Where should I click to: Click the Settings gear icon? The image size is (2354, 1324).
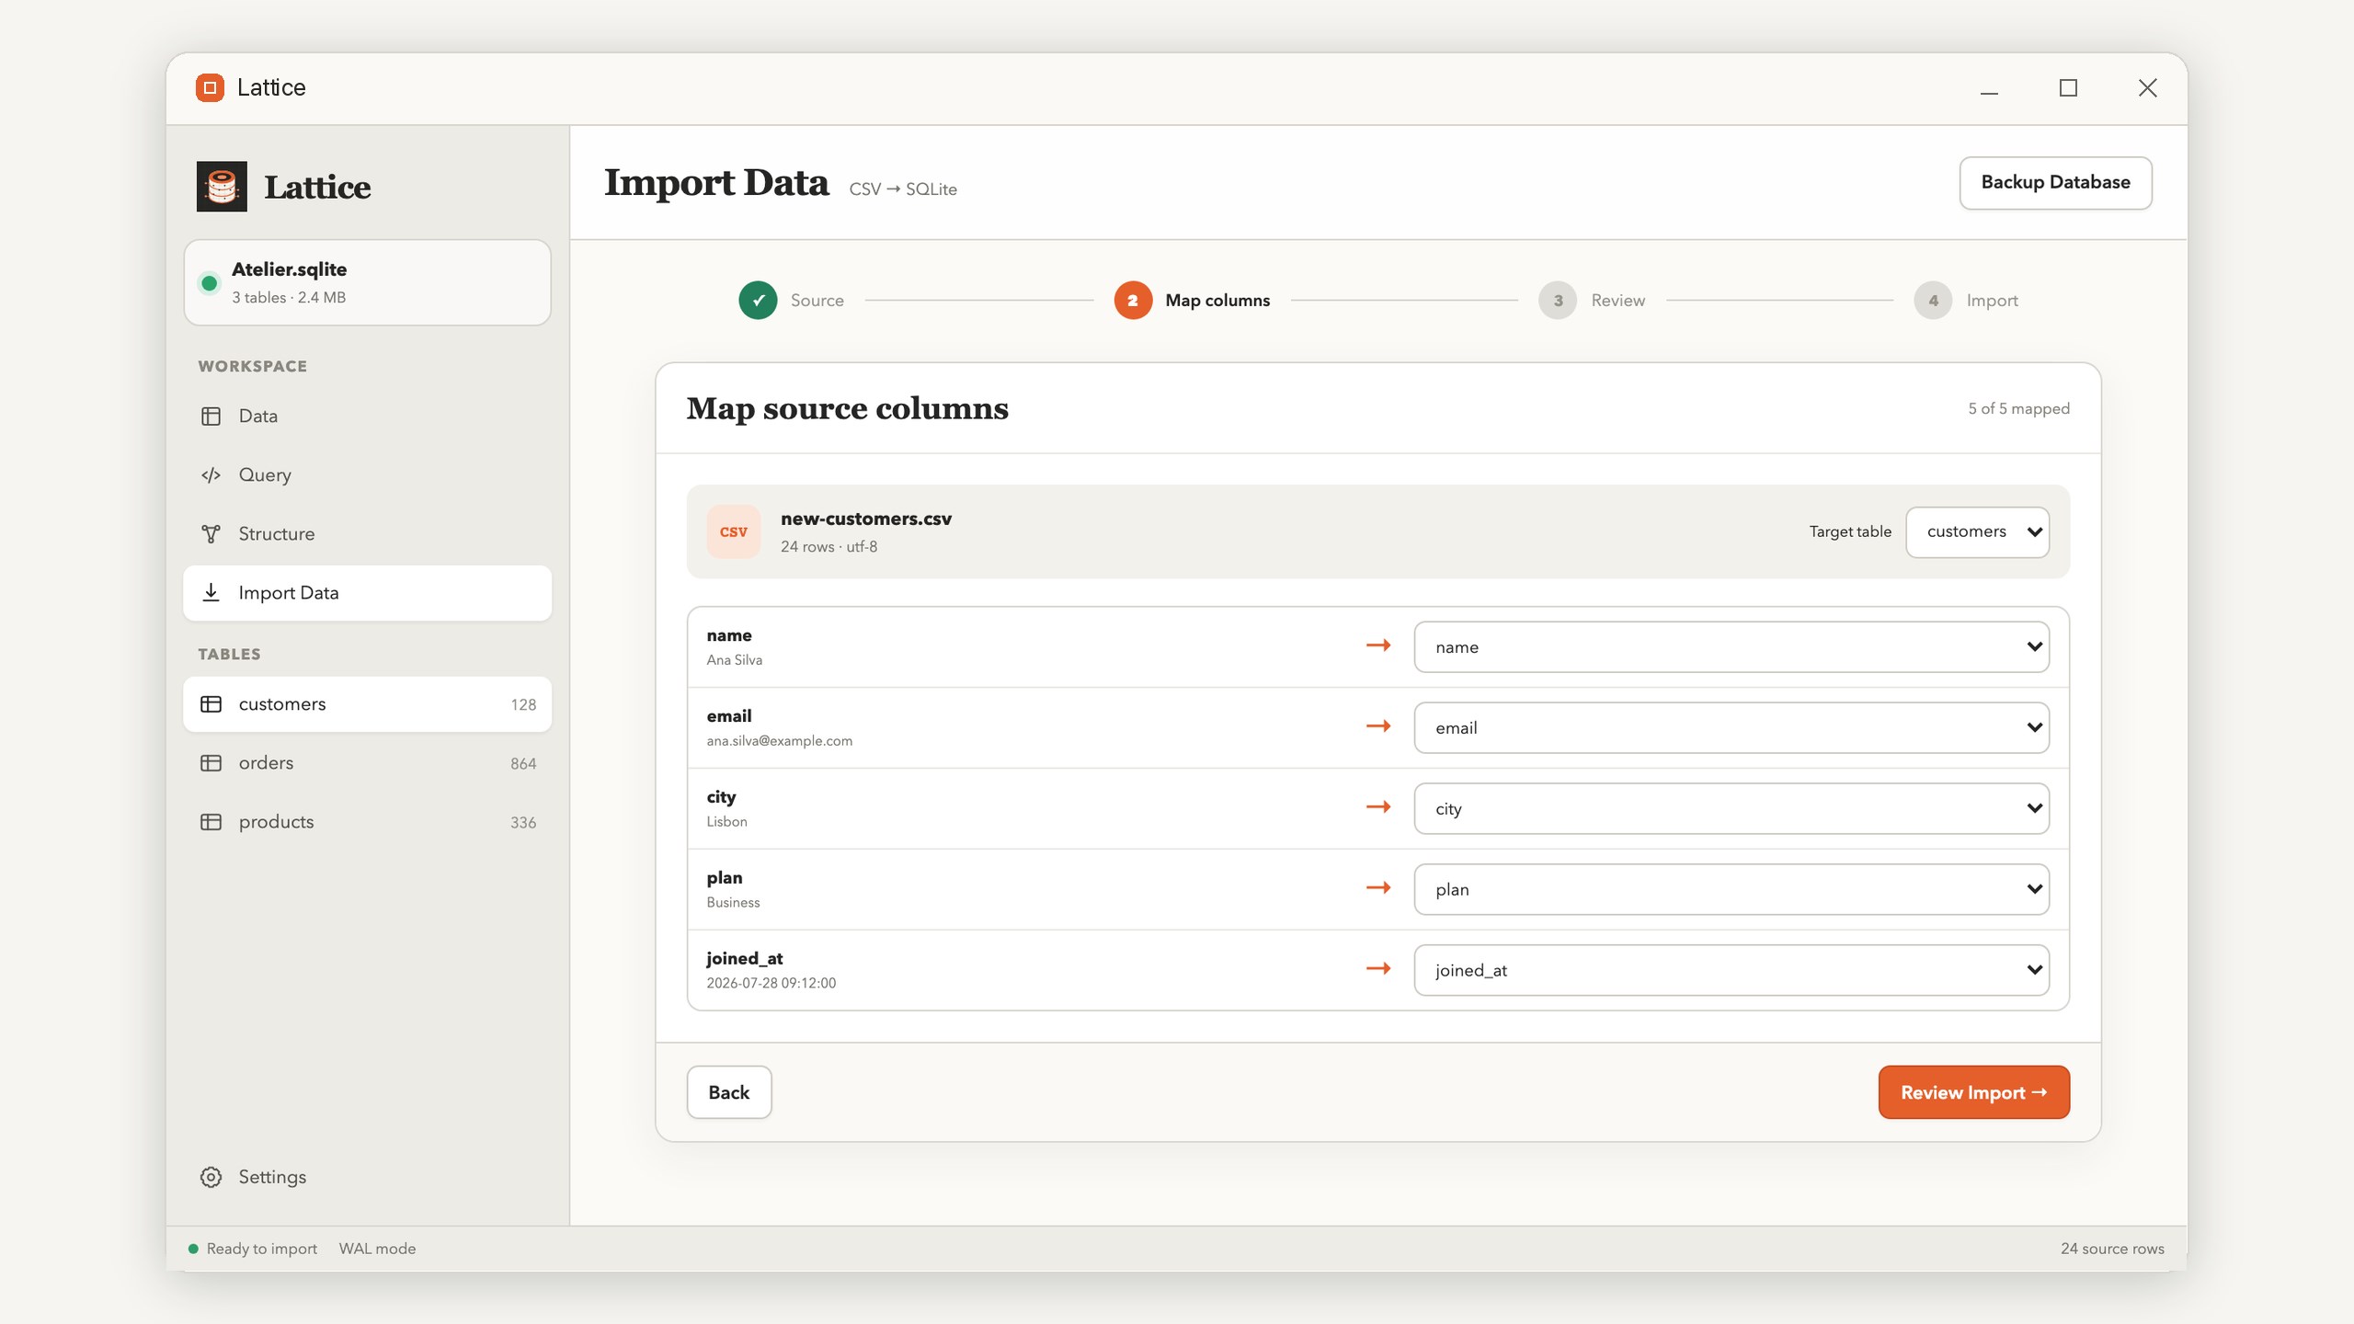[211, 1177]
